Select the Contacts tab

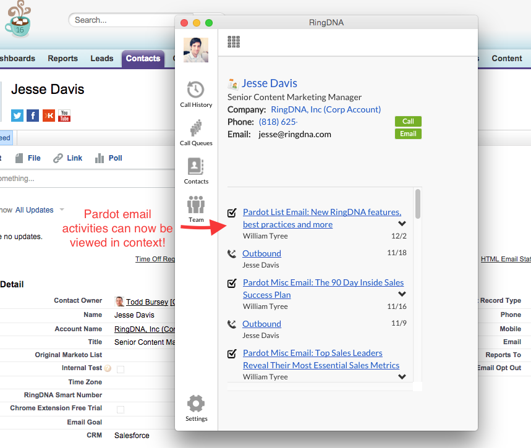point(143,59)
